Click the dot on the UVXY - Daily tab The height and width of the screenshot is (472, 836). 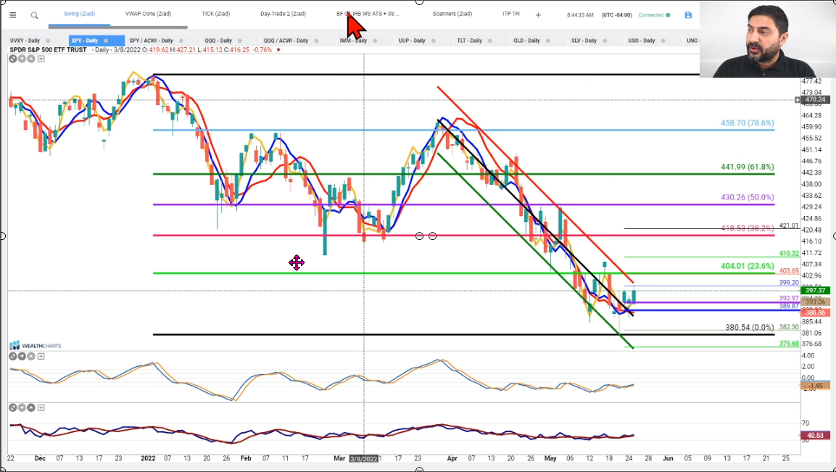(48, 41)
